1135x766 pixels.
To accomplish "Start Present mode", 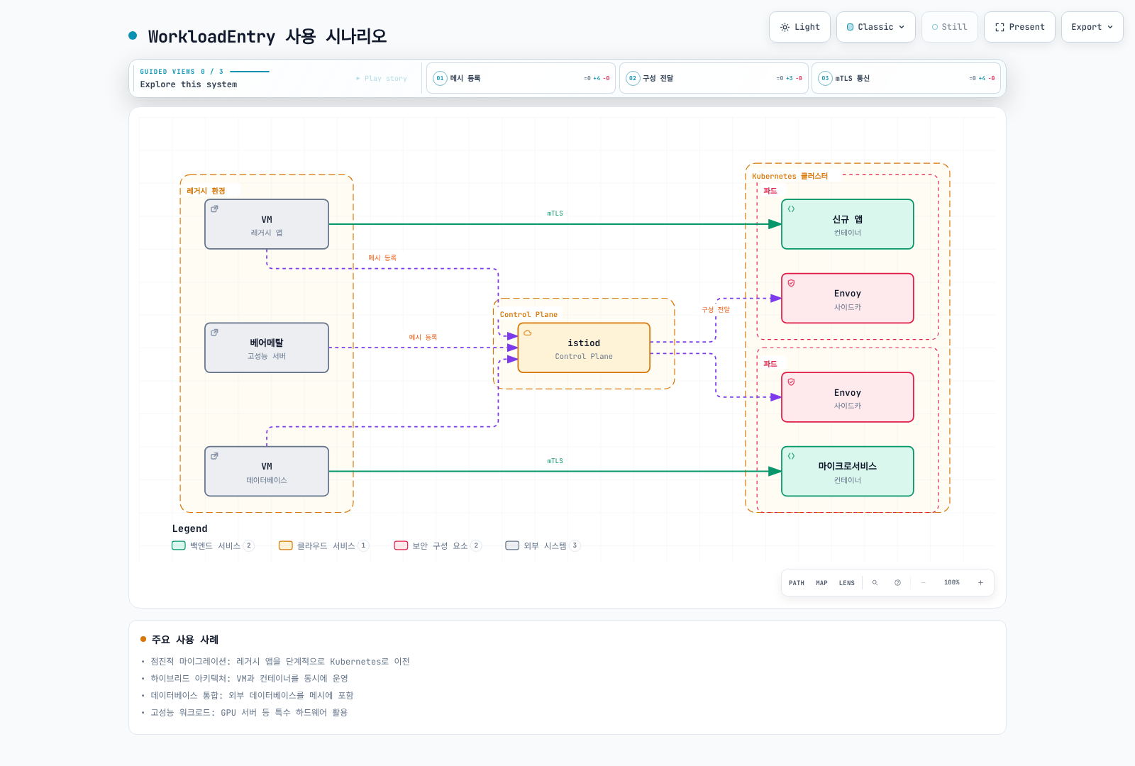I will click(x=1019, y=27).
